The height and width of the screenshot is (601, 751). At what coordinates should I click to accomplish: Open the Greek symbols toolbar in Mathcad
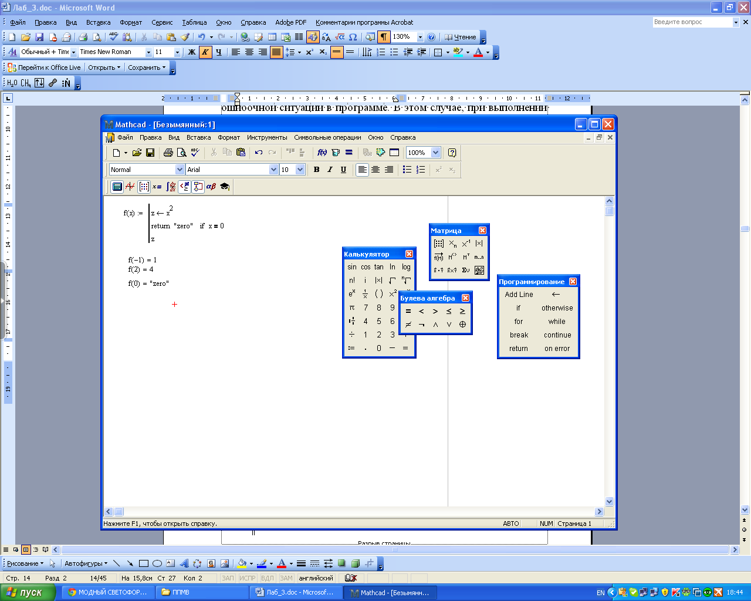(211, 187)
